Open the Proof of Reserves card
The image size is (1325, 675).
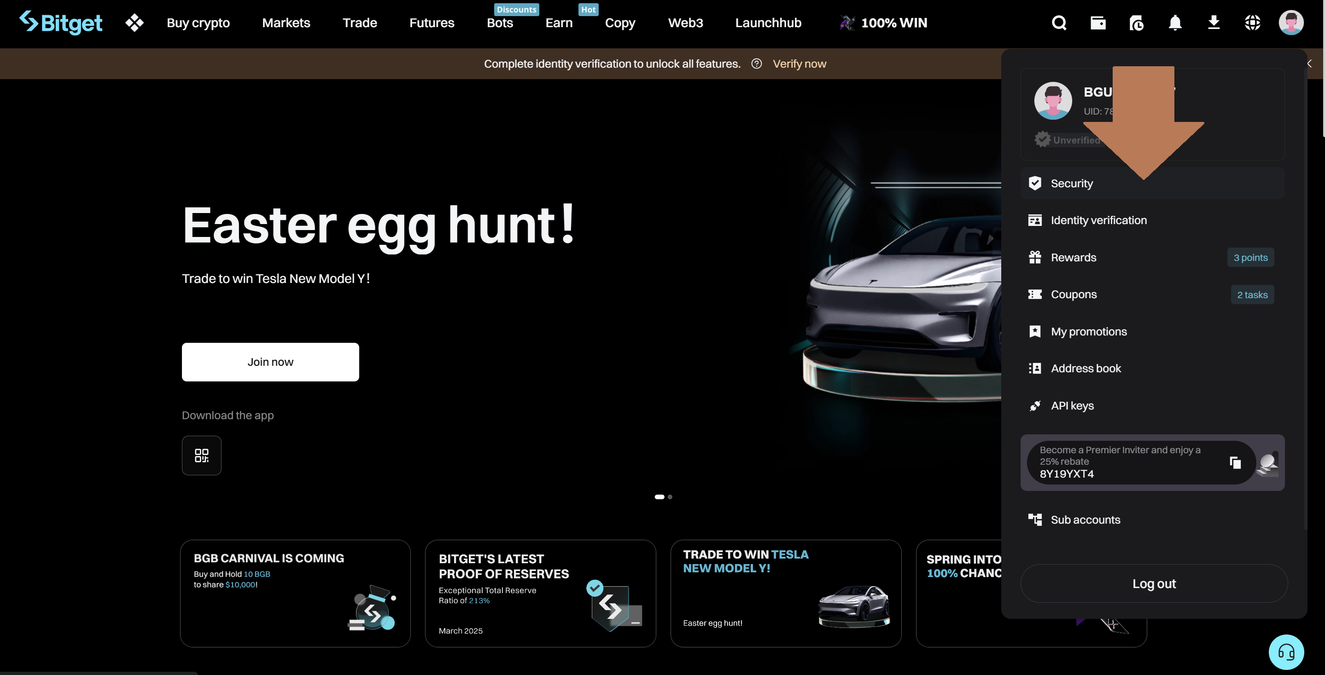point(540,593)
